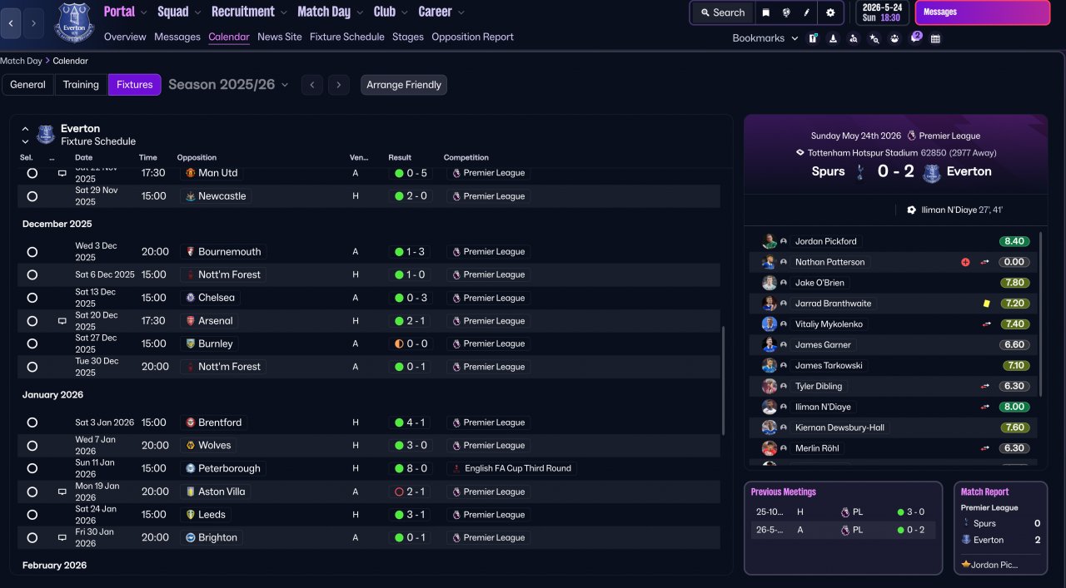Screen dimensions: 1066x588
Task: Open the Fixture Schedule tab
Action: [347, 37]
